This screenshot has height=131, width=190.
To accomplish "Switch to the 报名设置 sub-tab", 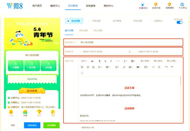I will pyautogui.click(x=83, y=31).
